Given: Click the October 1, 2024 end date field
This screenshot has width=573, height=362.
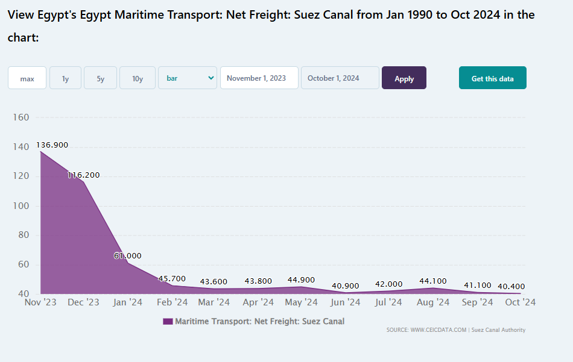Looking at the screenshot, I should pyautogui.click(x=340, y=78).
